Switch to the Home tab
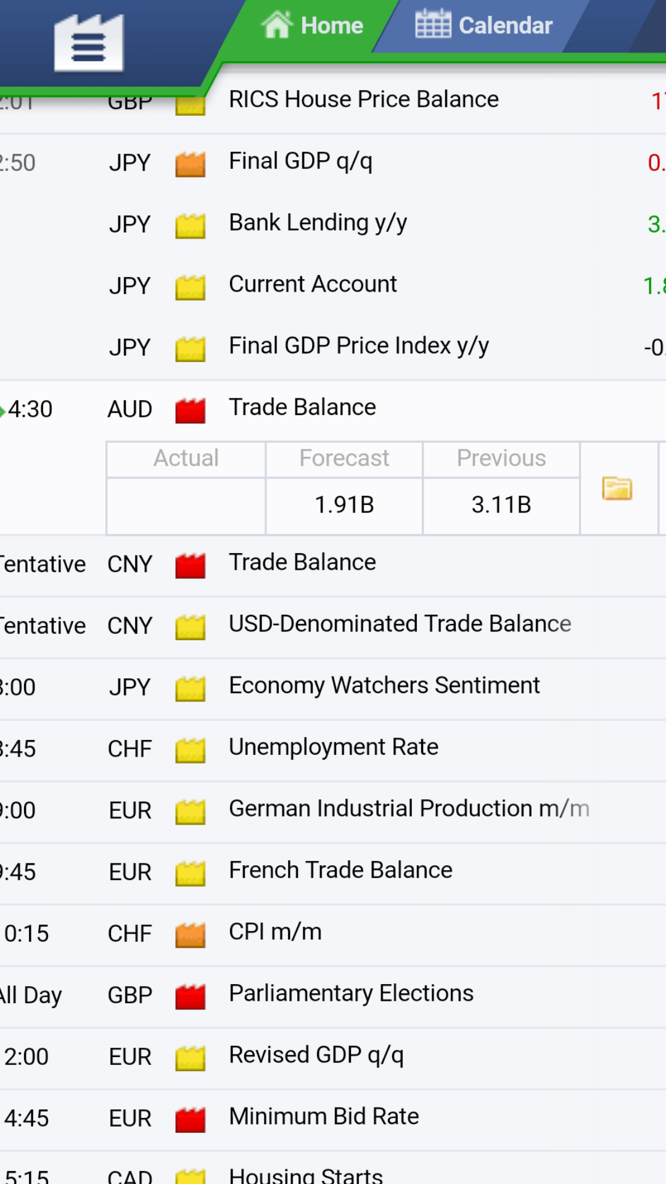The image size is (666, 1184). pos(311,26)
